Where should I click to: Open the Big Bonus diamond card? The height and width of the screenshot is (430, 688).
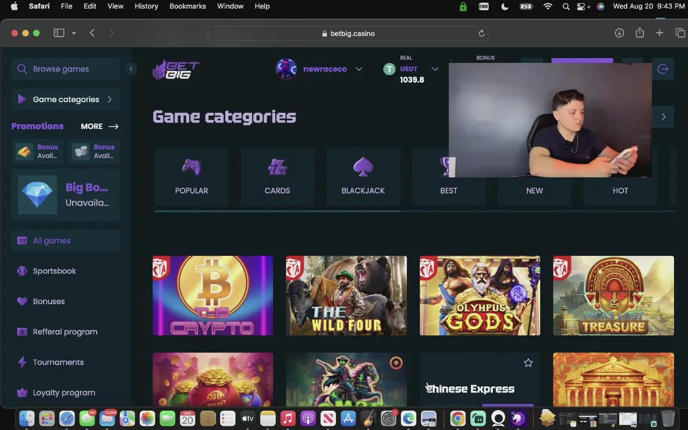pos(65,195)
